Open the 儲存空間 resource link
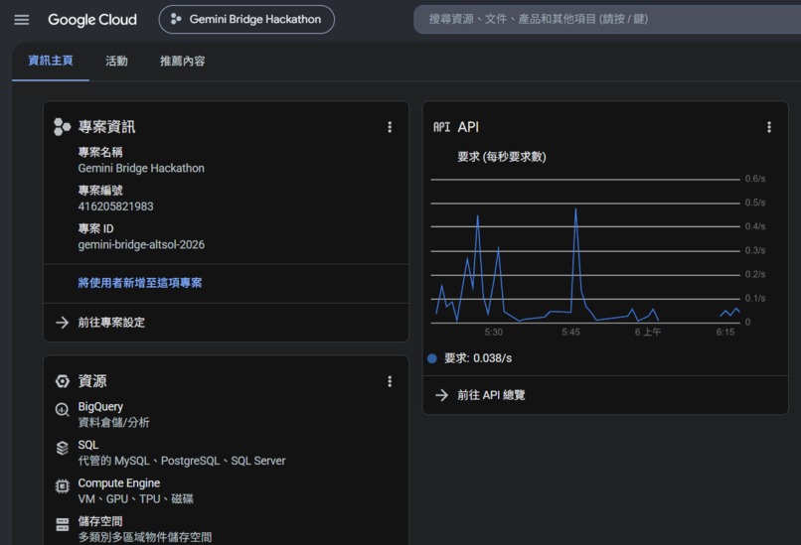This screenshot has height=545, width=801. click(100, 521)
